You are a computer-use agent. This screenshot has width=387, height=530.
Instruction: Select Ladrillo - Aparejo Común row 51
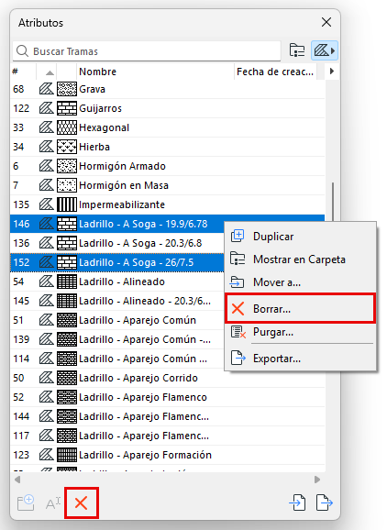click(117, 320)
